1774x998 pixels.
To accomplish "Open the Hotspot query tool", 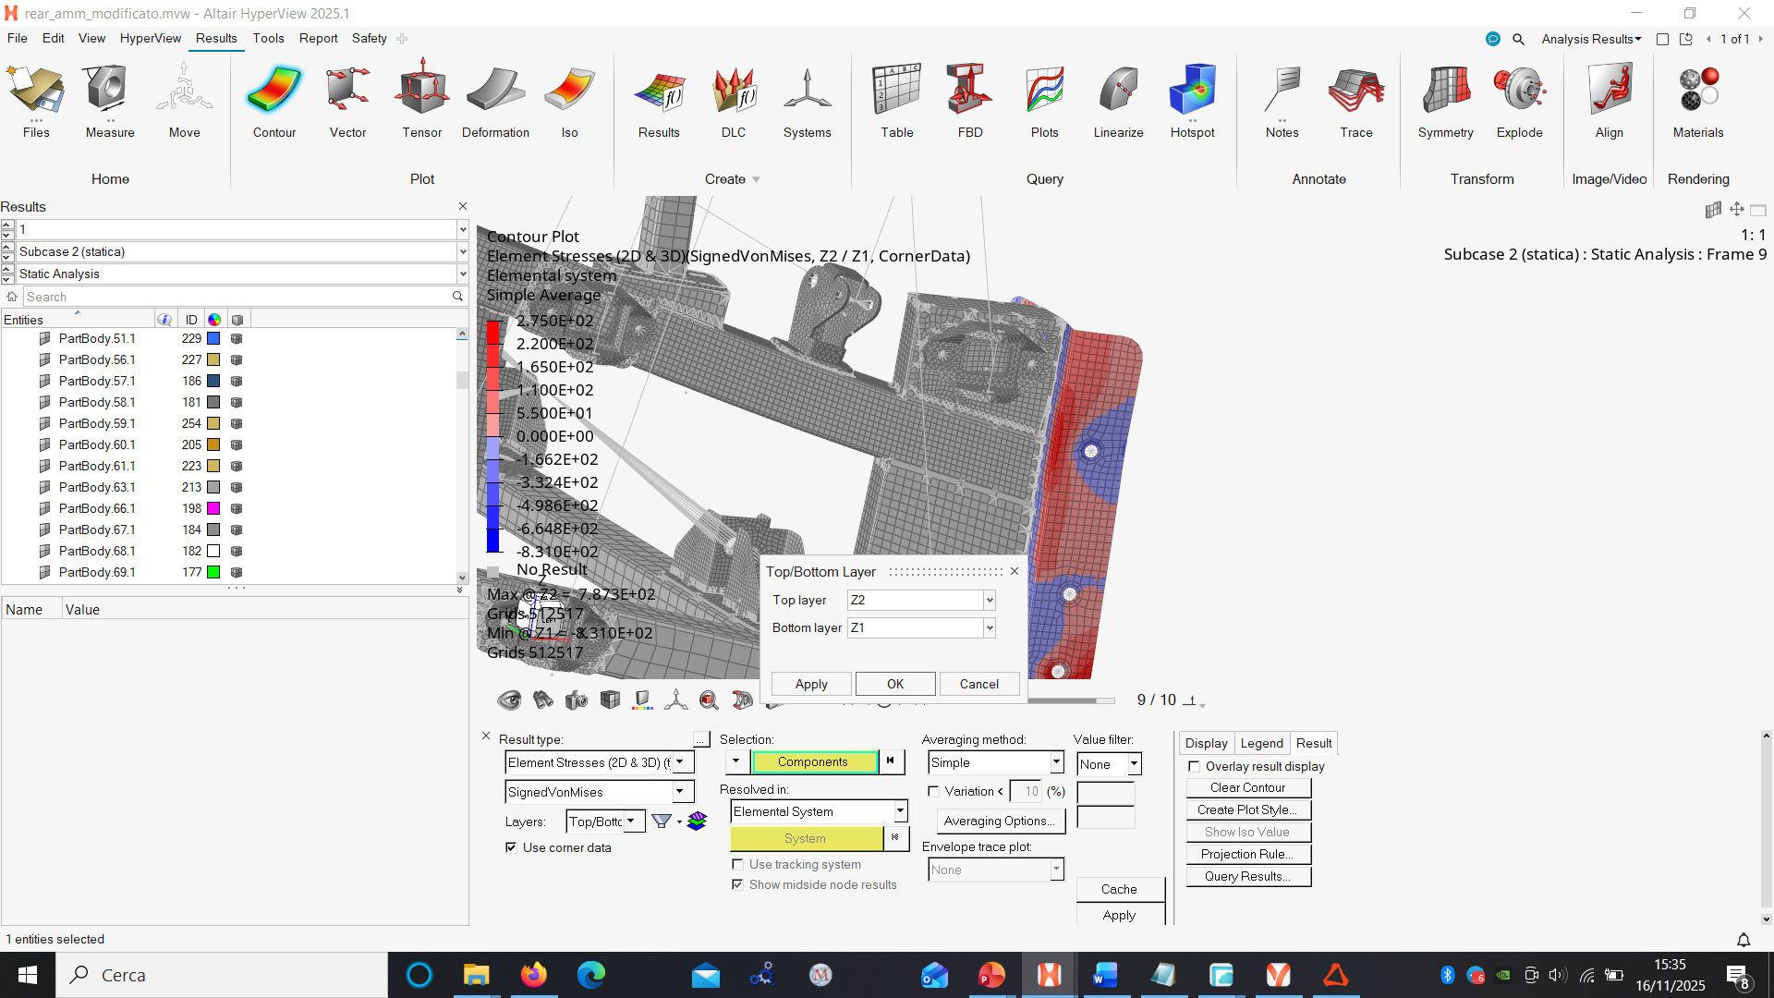I will point(1192,100).
